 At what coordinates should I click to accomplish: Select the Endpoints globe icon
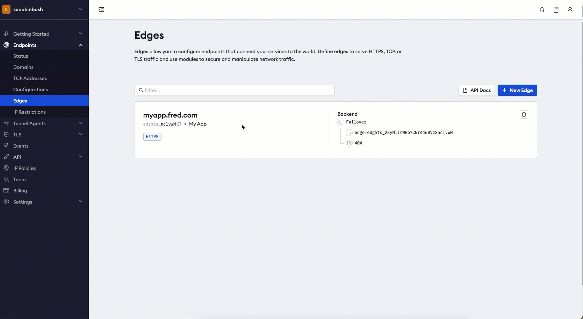pyautogui.click(x=6, y=45)
